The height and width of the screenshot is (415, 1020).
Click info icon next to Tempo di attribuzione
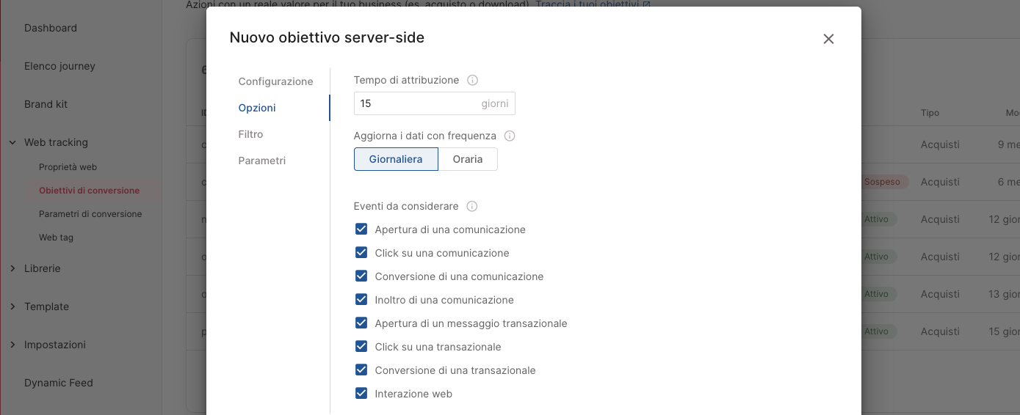(472, 80)
